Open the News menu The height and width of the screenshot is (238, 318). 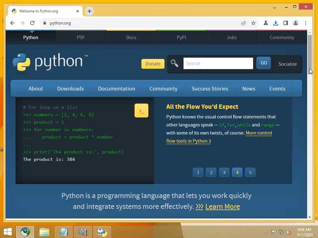point(249,89)
